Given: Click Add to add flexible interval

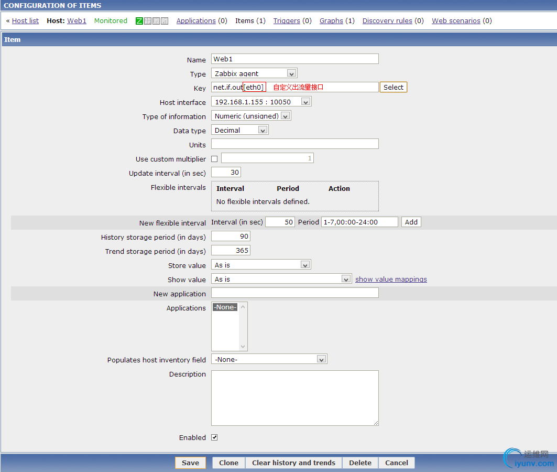Looking at the screenshot, I should pos(411,222).
